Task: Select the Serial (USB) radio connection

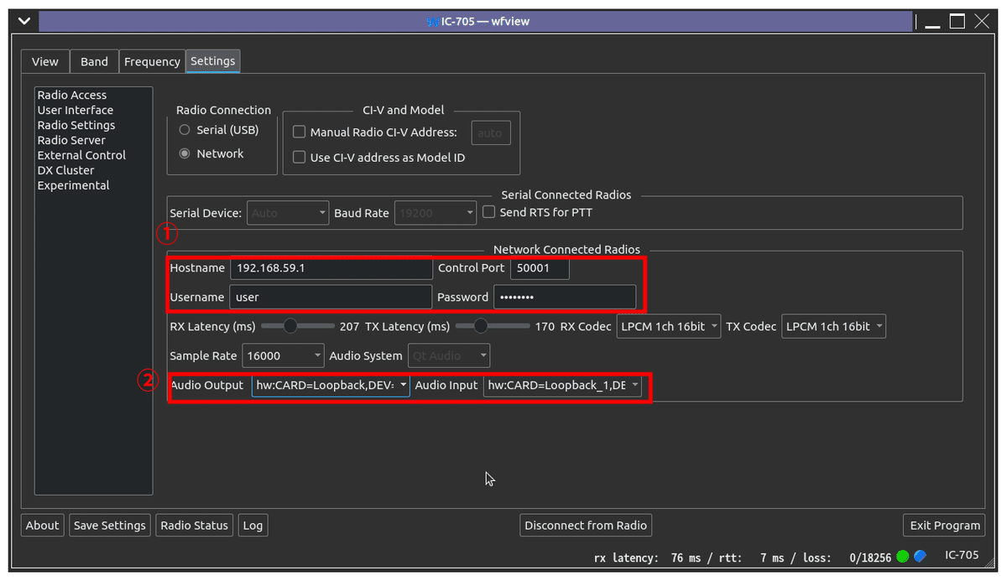Action: click(183, 129)
